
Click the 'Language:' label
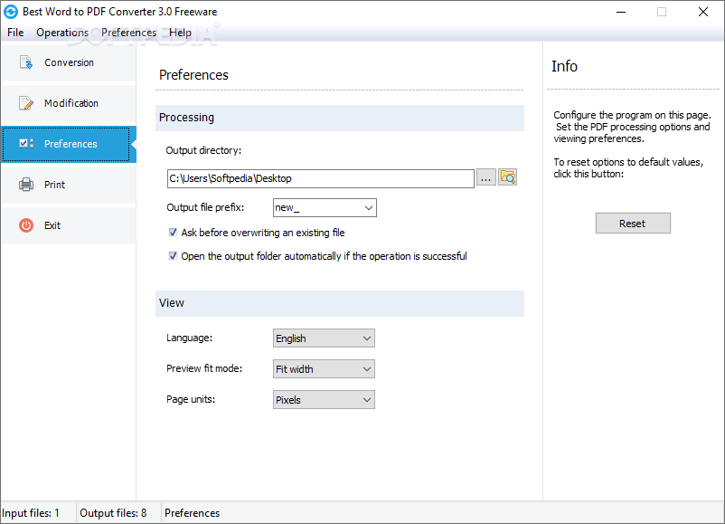190,338
